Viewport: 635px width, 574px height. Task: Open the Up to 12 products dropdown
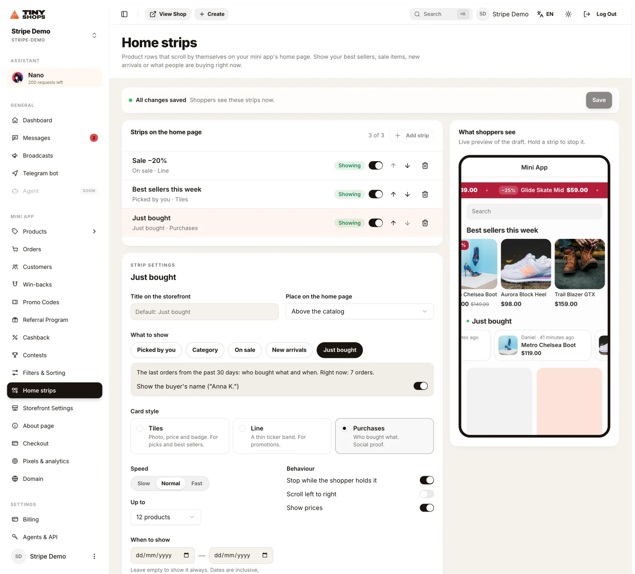[x=165, y=517]
